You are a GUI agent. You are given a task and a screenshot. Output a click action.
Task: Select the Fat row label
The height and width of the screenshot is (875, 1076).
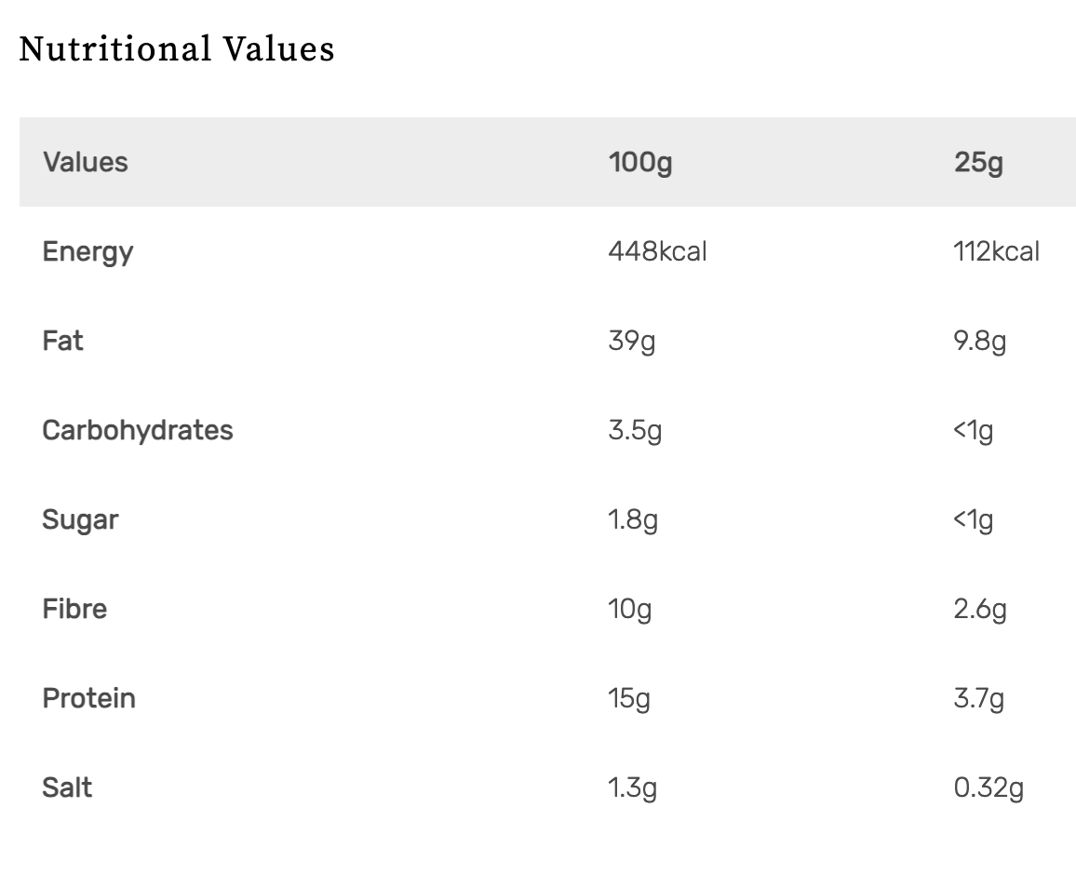point(63,341)
